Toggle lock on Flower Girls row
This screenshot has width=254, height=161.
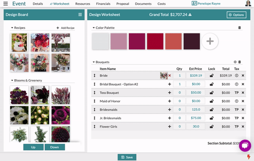click(212, 126)
